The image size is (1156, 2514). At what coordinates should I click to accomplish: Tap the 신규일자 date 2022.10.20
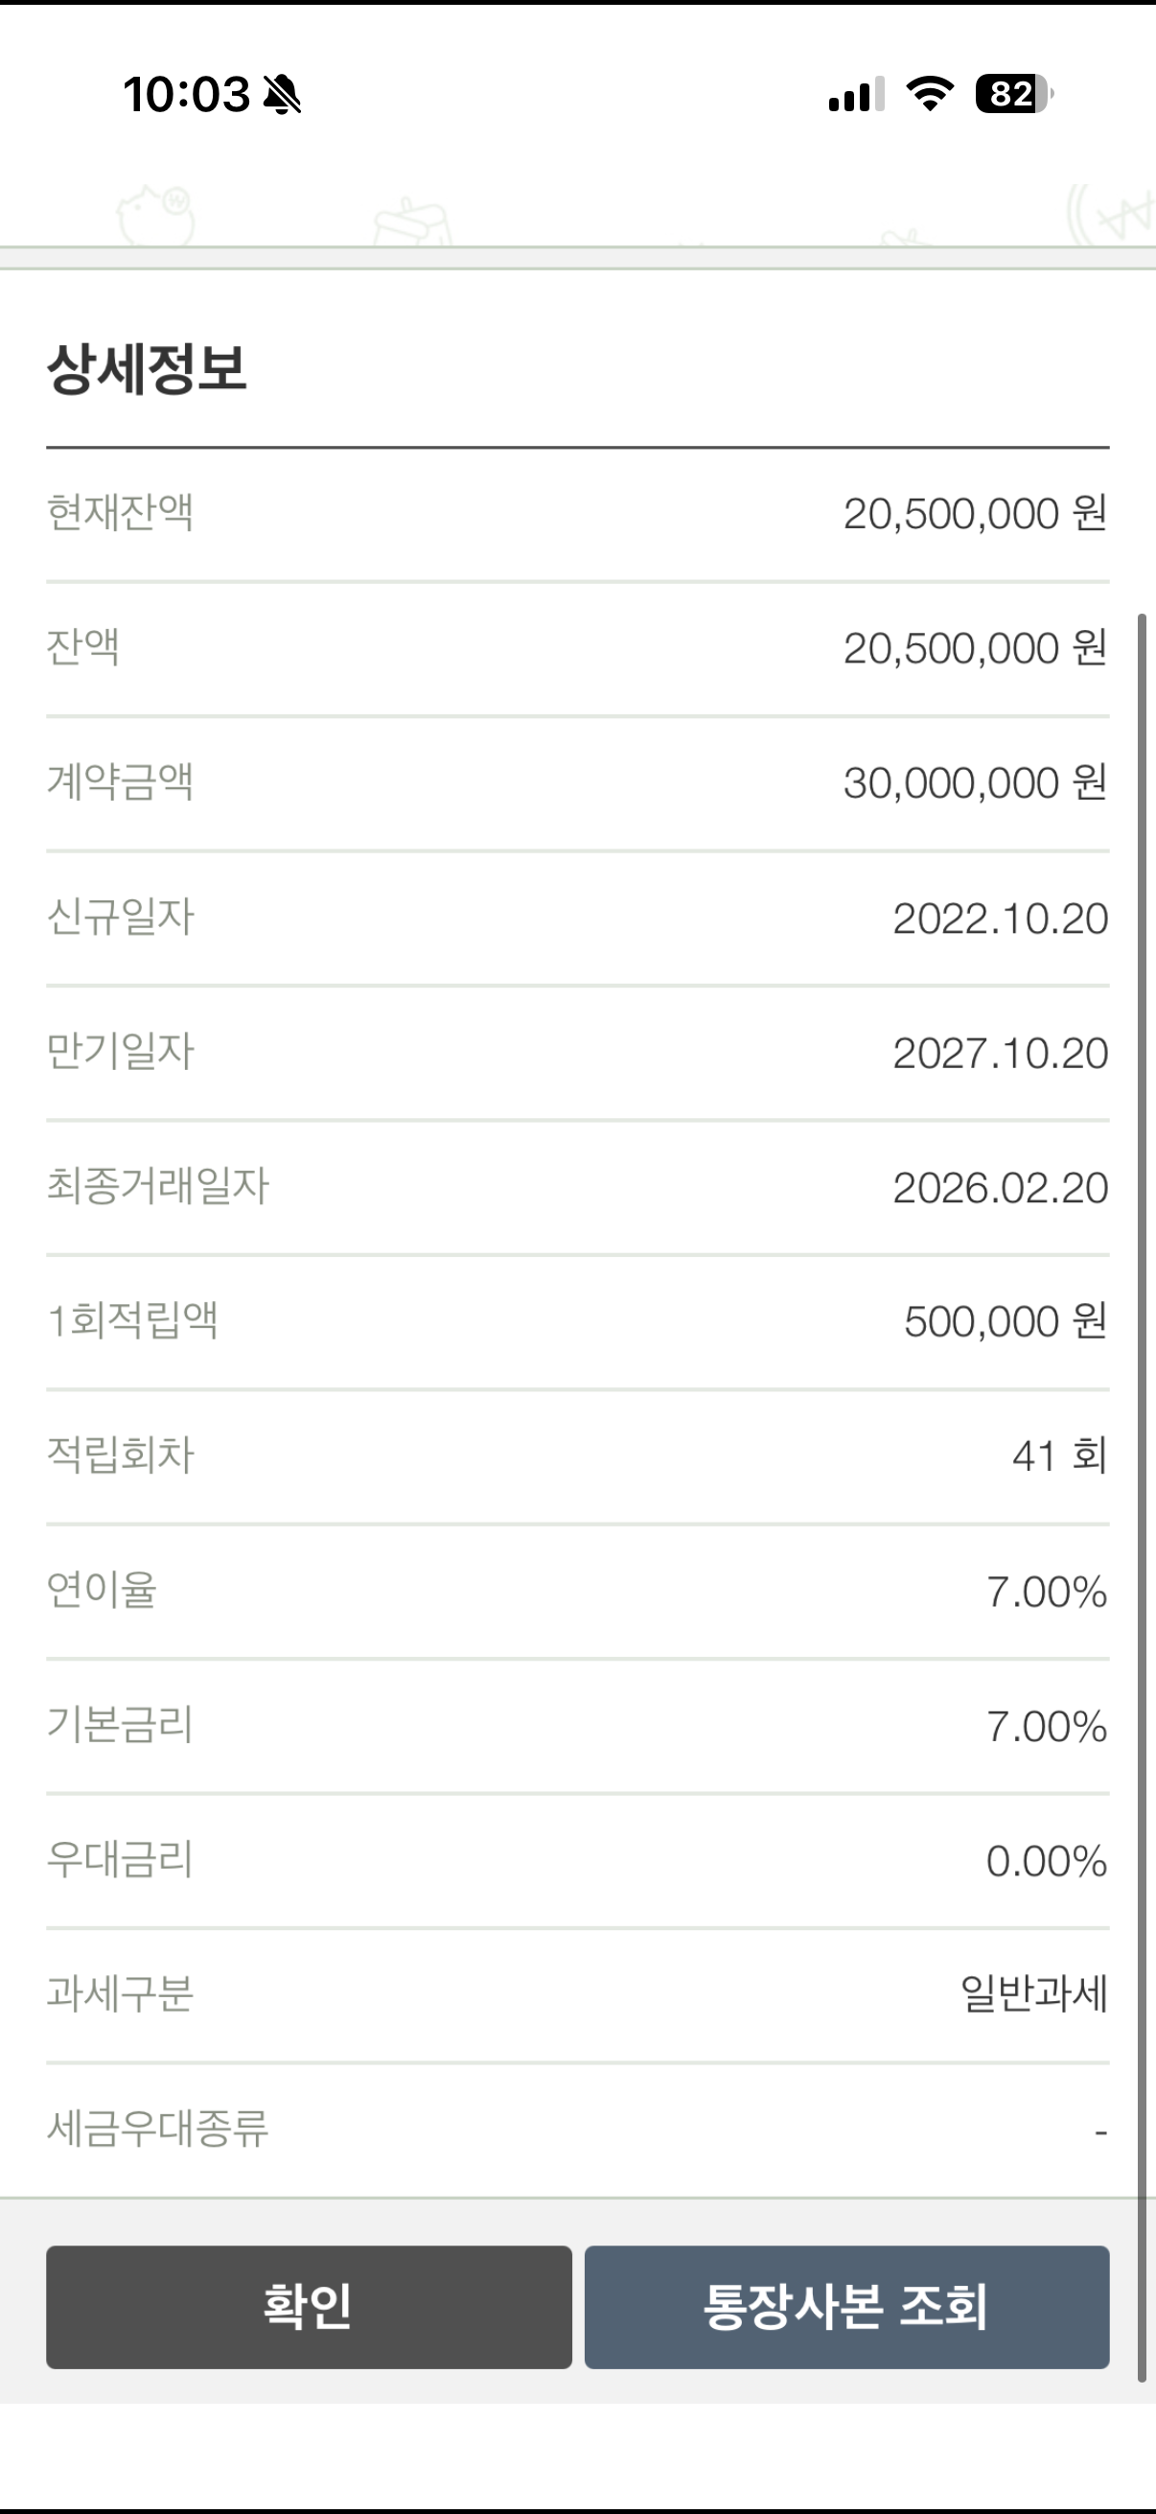tap(1000, 919)
